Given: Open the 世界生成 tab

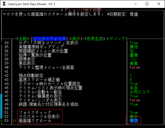Looking at the screenshot, I should tap(95, 39).
